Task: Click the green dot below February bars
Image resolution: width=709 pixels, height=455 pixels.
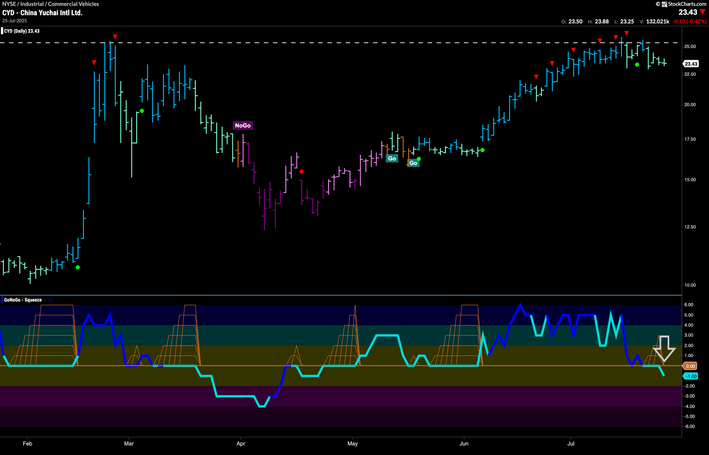Action: pos(78,267)
